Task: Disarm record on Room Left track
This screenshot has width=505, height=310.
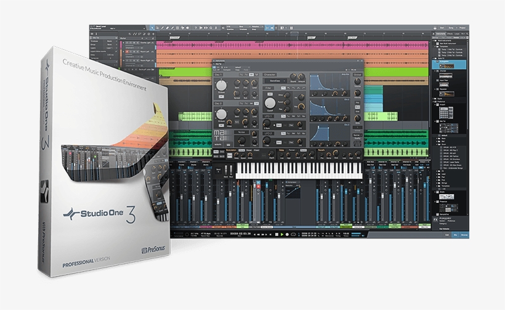Action: click(x=127, y=52)
